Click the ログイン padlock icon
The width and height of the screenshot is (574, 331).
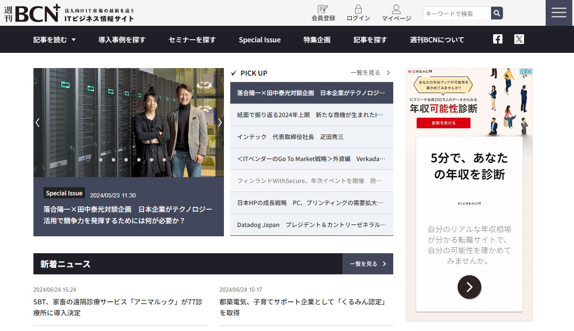pyautogui.click(x=358, y=9)
